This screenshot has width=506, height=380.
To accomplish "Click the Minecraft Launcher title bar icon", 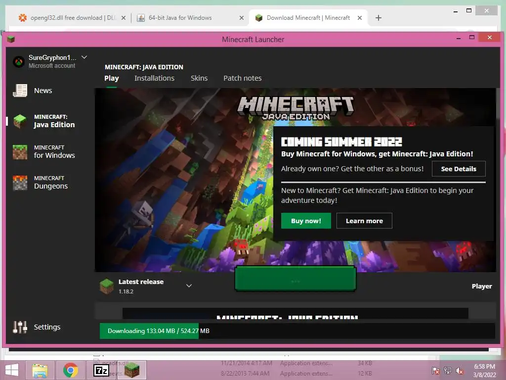I will 11,40.
